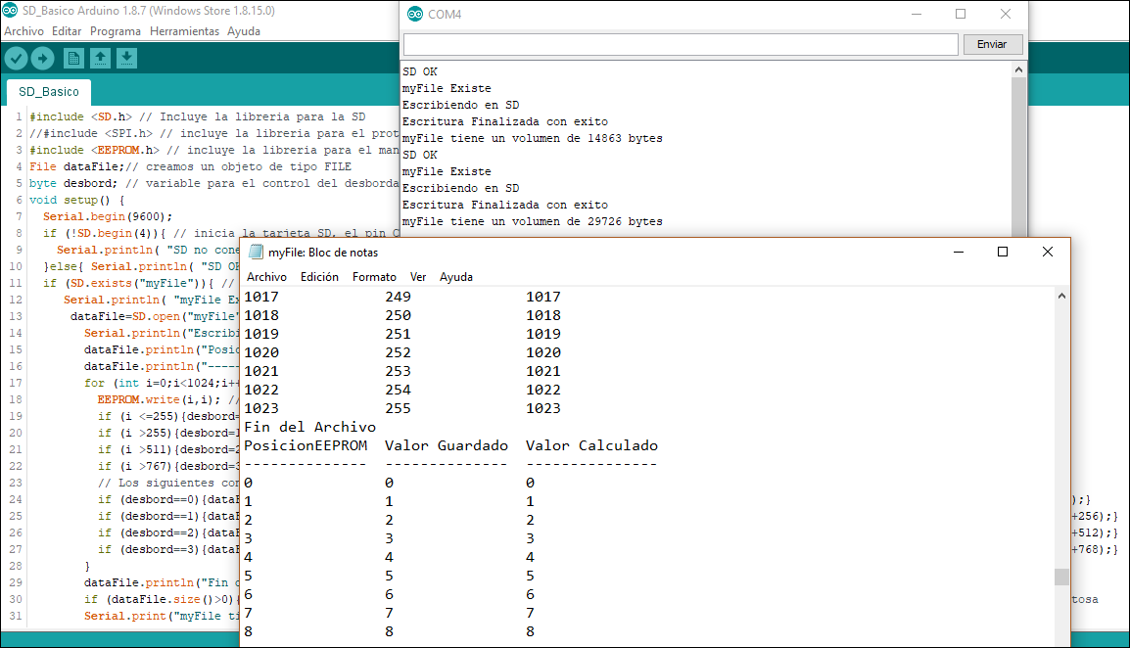The image size is (1130, 648).
Task: Click the Upload arrow icon in Arduino
Action: [x=42, y=59]
